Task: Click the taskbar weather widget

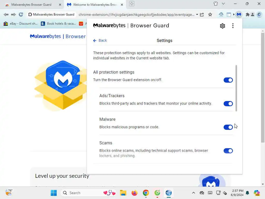Action: (9, 193)
